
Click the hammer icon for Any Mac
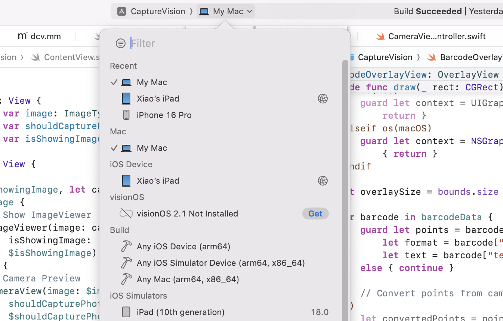click(126, 279)
